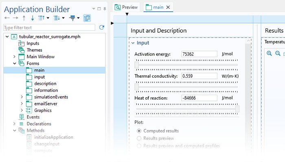Click the Thermal conductivity slider handle
This screenshot has width=285, height=162.
point(137,87)
